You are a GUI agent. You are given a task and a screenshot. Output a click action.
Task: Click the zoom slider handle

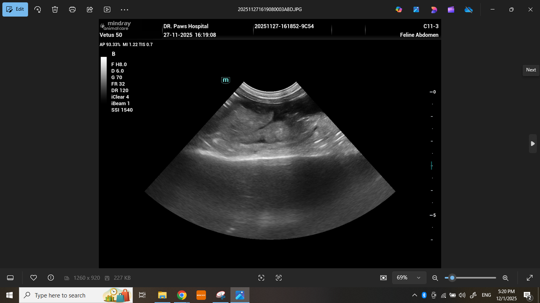coord(452,278)
